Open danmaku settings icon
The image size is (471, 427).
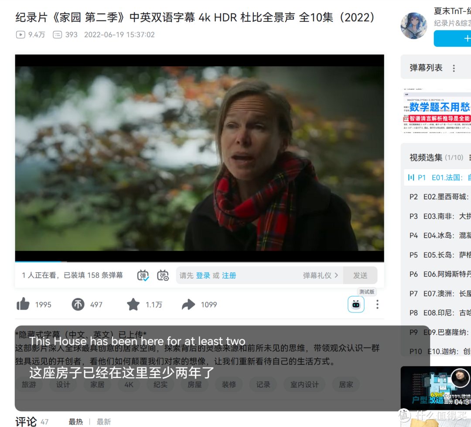(x=163, y=275)
